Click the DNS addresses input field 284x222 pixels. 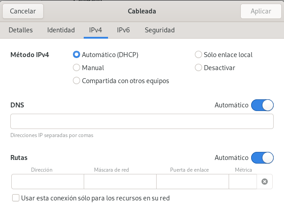click(x=142, y=121)
